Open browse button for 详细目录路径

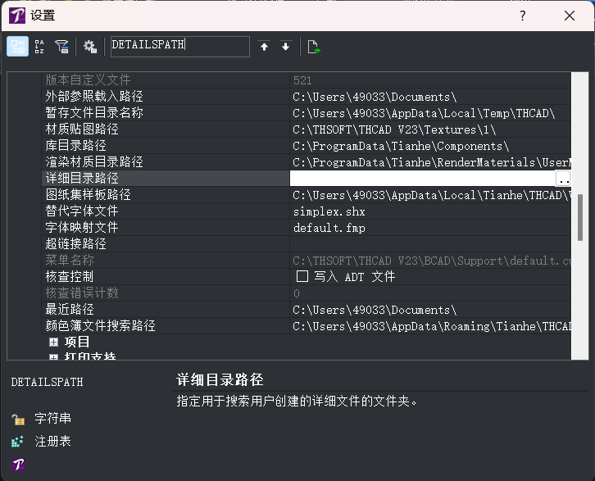[x=563, y=179]
